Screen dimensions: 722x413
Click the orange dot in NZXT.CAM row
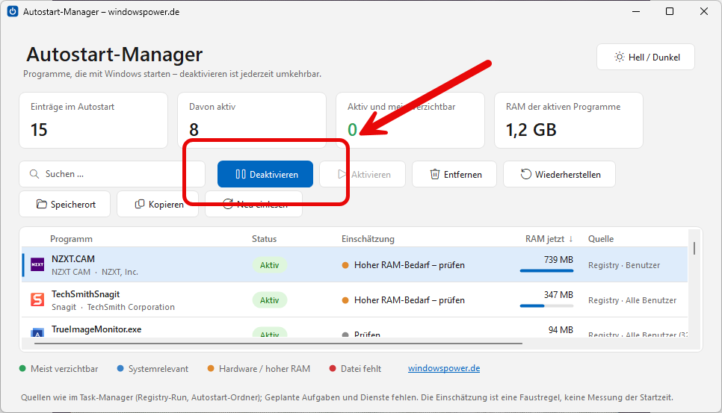tap(345, 265)
